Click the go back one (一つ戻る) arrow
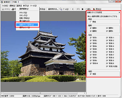This screenshot has width=122, height=98. (72, 9)
